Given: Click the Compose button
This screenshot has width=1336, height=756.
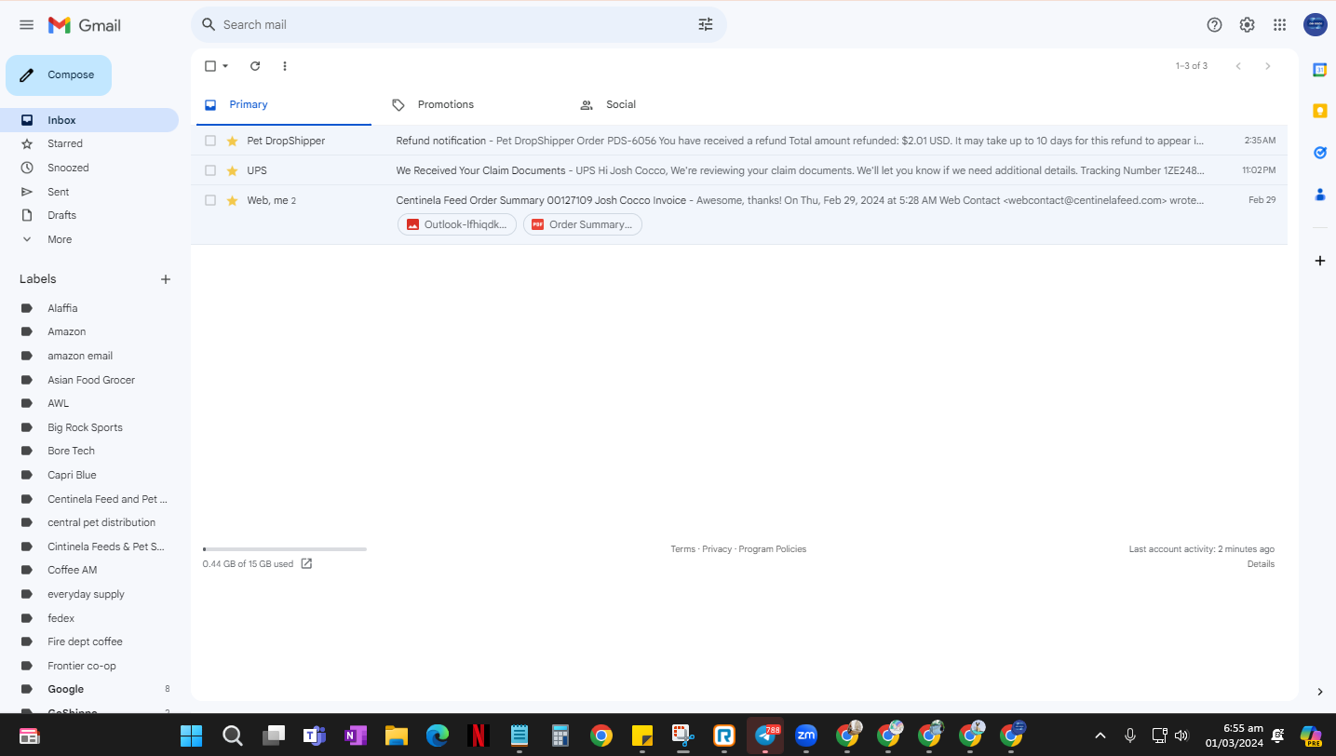Looking at the screenshot, I should point(59,75).
